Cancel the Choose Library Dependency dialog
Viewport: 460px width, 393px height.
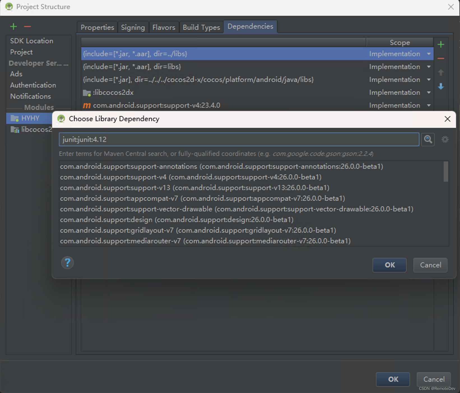pos(430,265)
